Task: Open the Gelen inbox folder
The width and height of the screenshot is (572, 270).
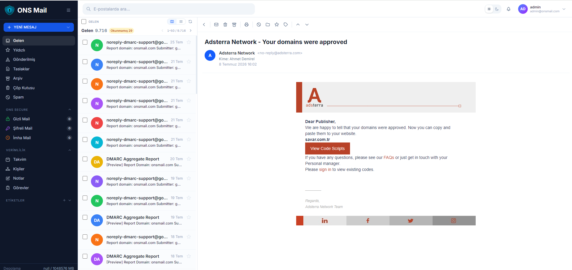Action: click(39, 41)
